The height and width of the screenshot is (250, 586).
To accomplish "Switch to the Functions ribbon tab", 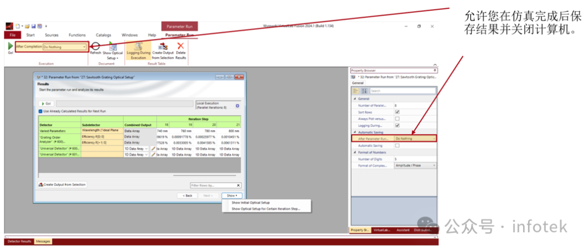I will 77,35.
